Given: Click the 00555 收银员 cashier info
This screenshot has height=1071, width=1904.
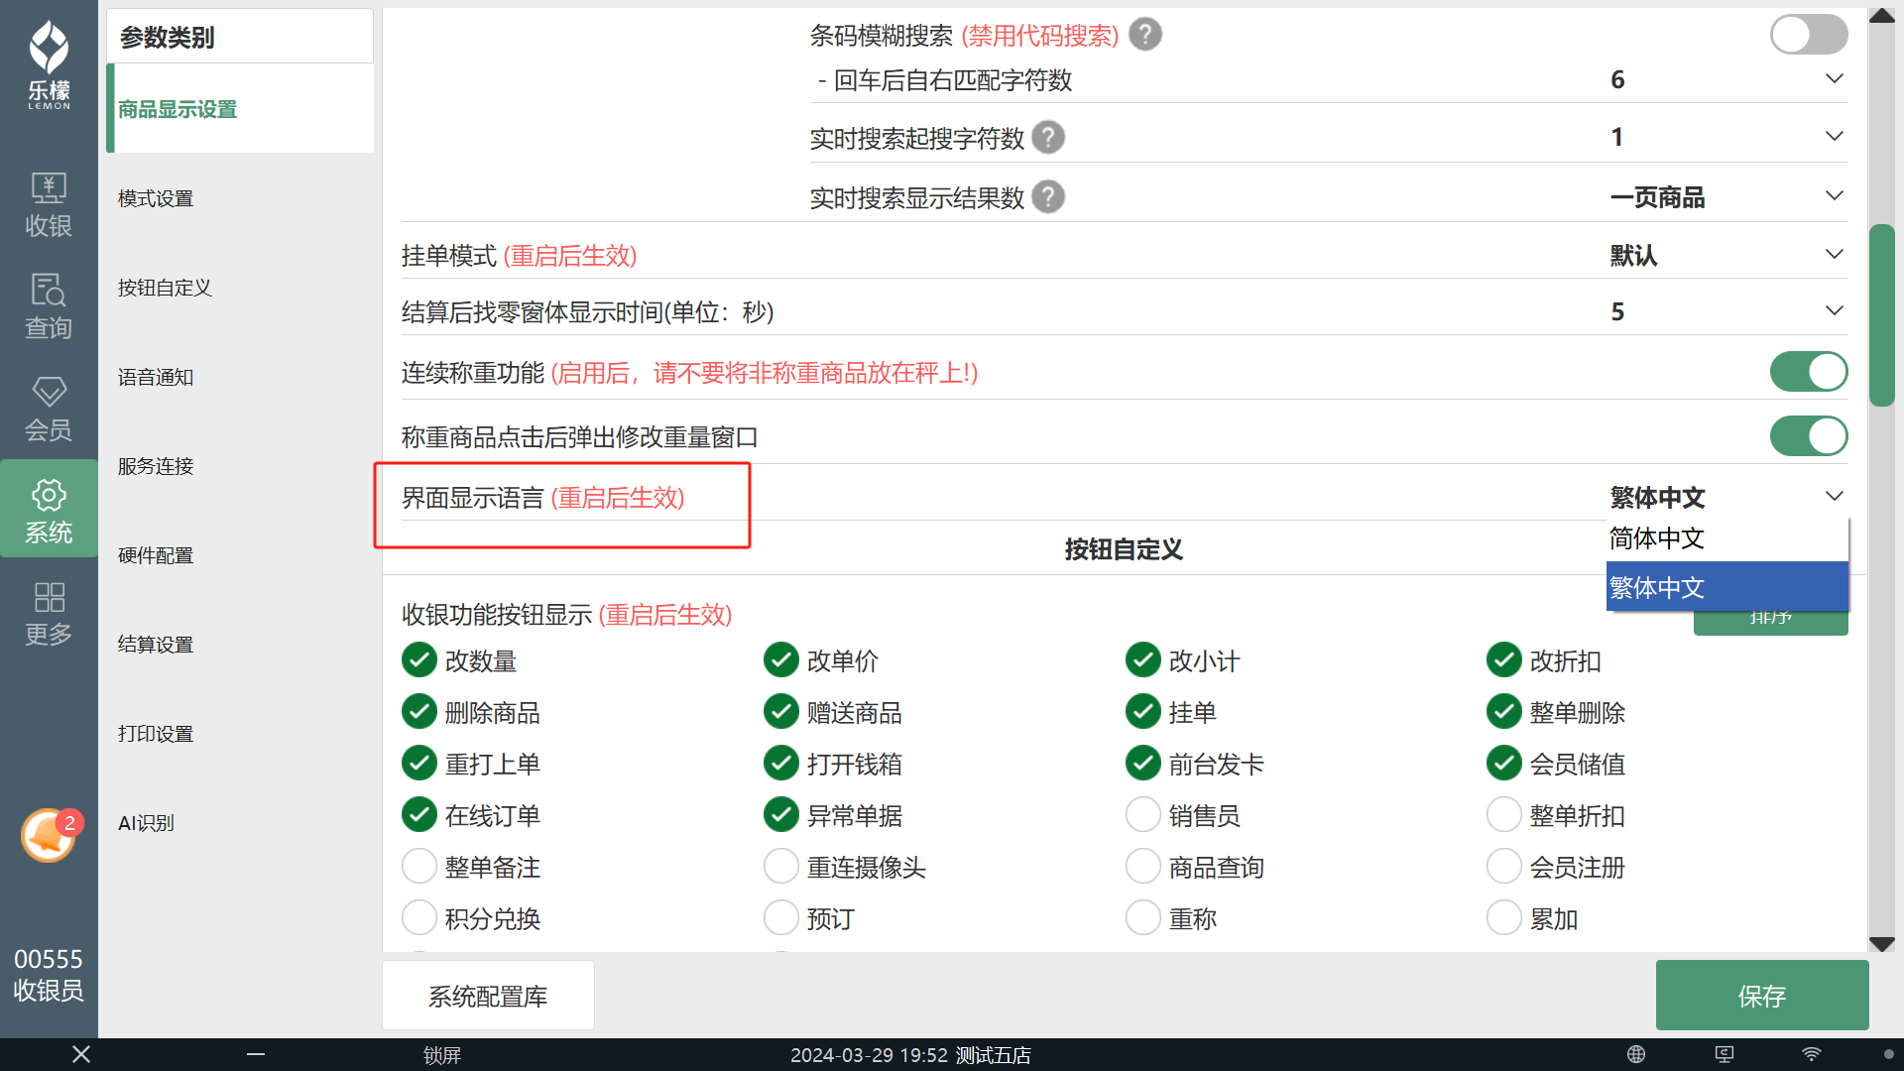Looking at the screenshot, I should click(49, 974).
